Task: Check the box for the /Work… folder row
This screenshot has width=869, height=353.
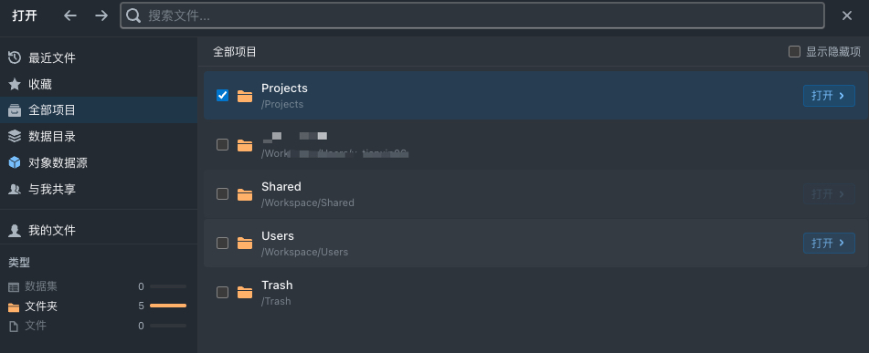Action: [222, 144]
